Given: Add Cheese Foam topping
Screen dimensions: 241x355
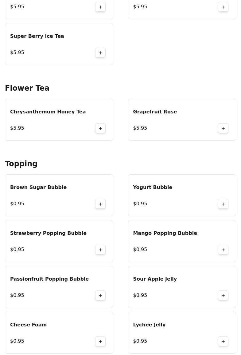Looking at the screenshot, I should coord(100,341).
